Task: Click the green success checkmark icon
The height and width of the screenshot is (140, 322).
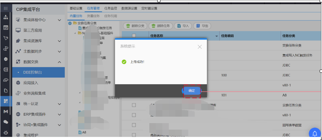Action: pyautogui.click(x=124, y=62)
